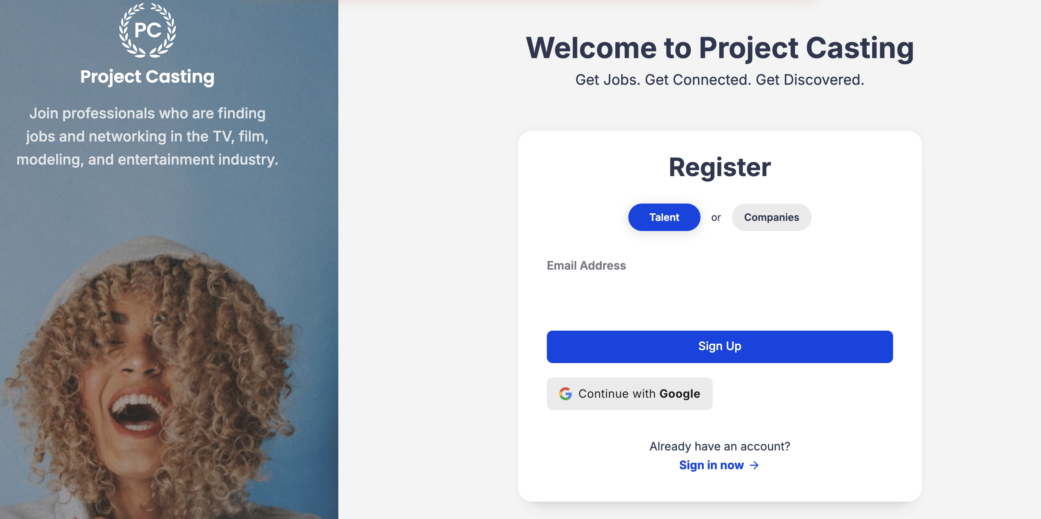Click the Project Casting brand name

pos(147,77)
